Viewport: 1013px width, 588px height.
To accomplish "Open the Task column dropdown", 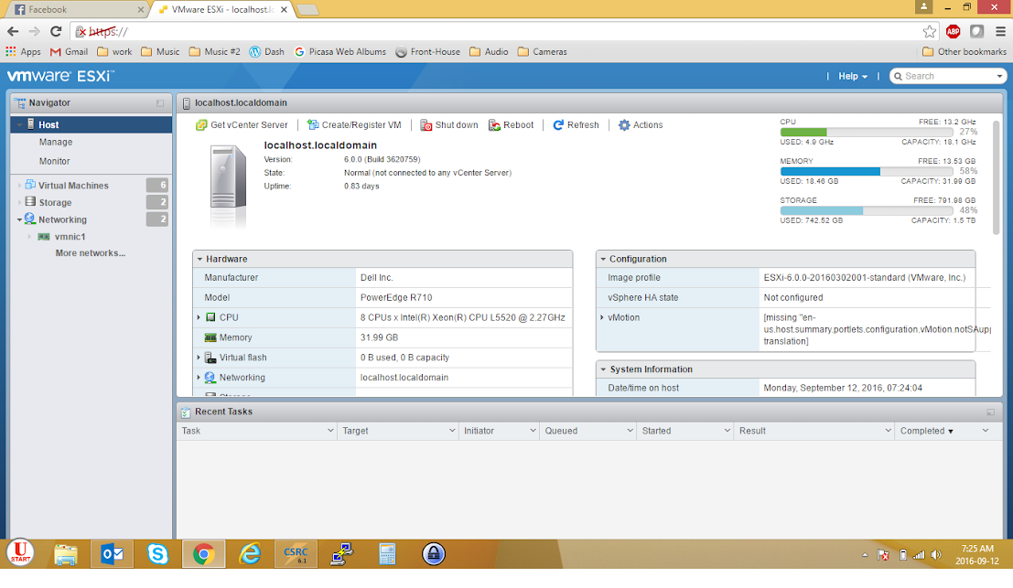I will coord(330,431).
